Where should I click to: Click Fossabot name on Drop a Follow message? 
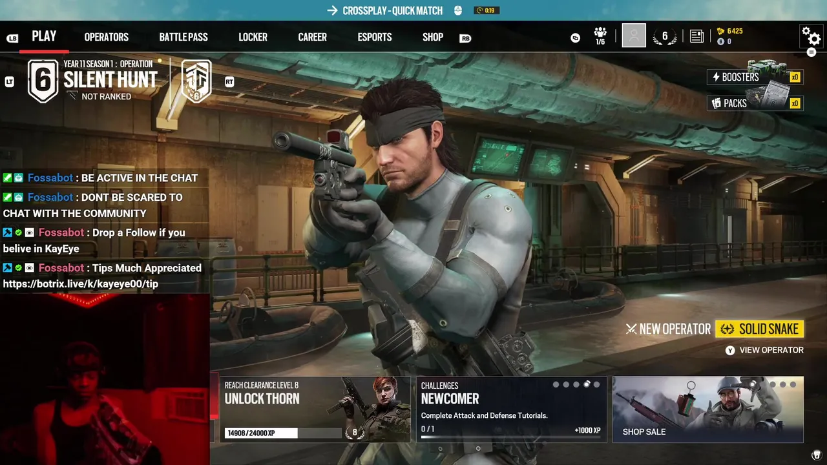pyautogui.click(x=61, y=232)
